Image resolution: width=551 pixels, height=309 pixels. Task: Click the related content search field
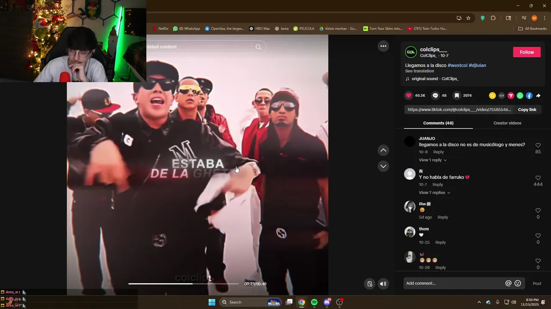pos(198,47)
